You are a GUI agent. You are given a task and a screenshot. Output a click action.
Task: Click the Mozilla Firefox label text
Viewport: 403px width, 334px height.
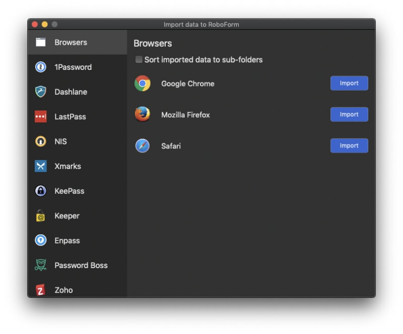coord(185,115)
